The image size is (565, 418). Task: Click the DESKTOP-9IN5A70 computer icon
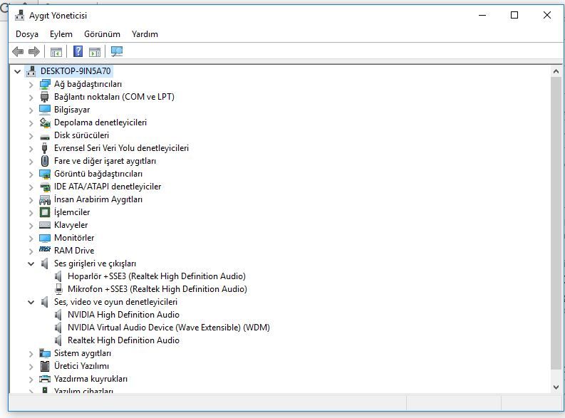coord(31,71)
